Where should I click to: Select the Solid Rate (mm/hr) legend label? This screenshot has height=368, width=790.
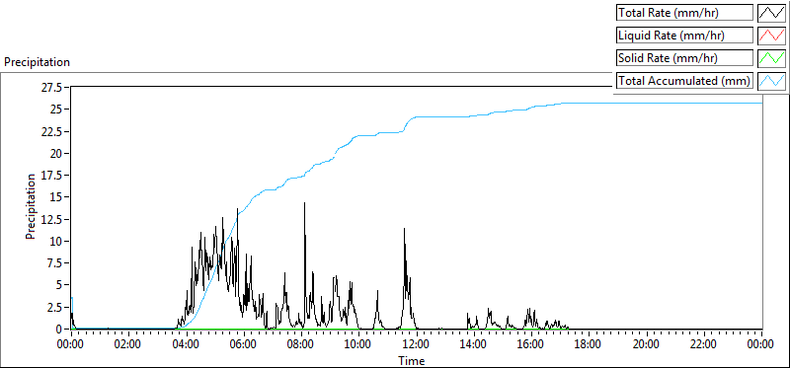click(684, 58)
